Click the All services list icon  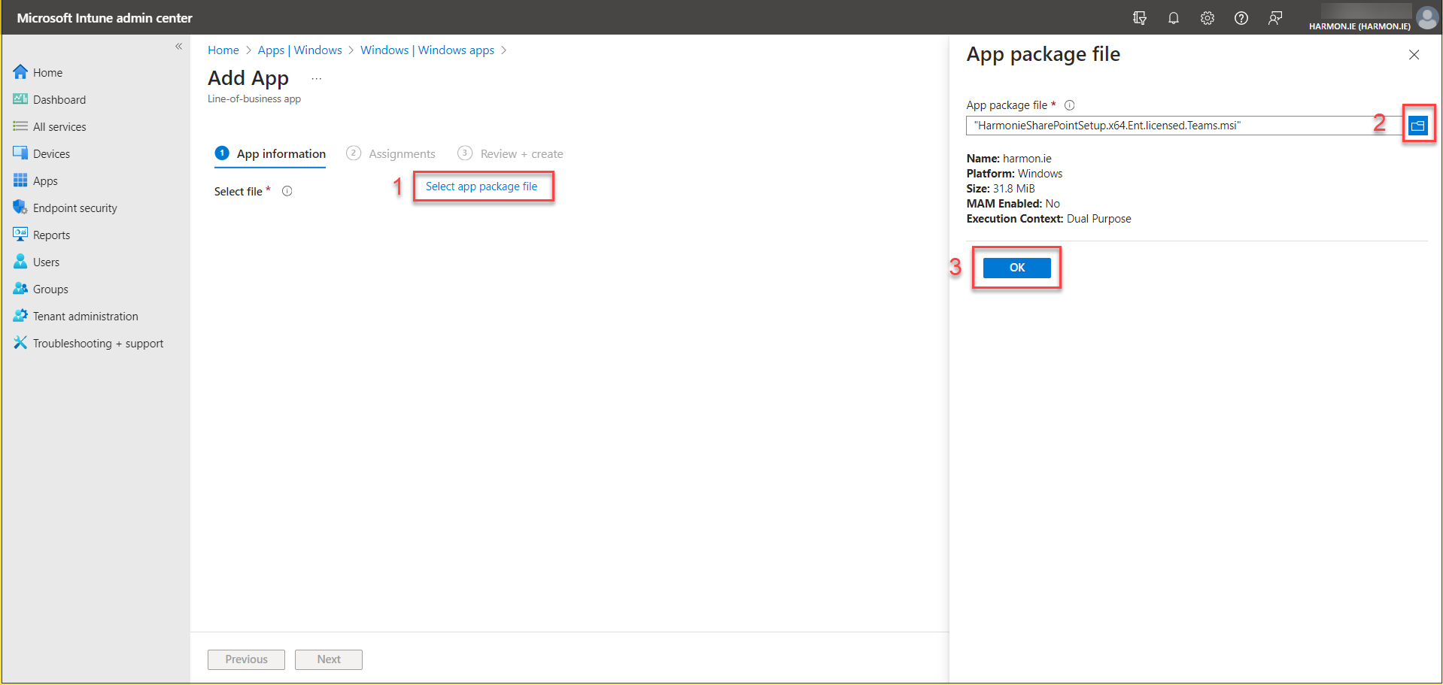pos(20,126)
